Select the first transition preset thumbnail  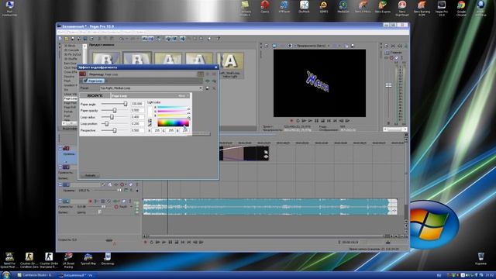(x=106, y=60)
